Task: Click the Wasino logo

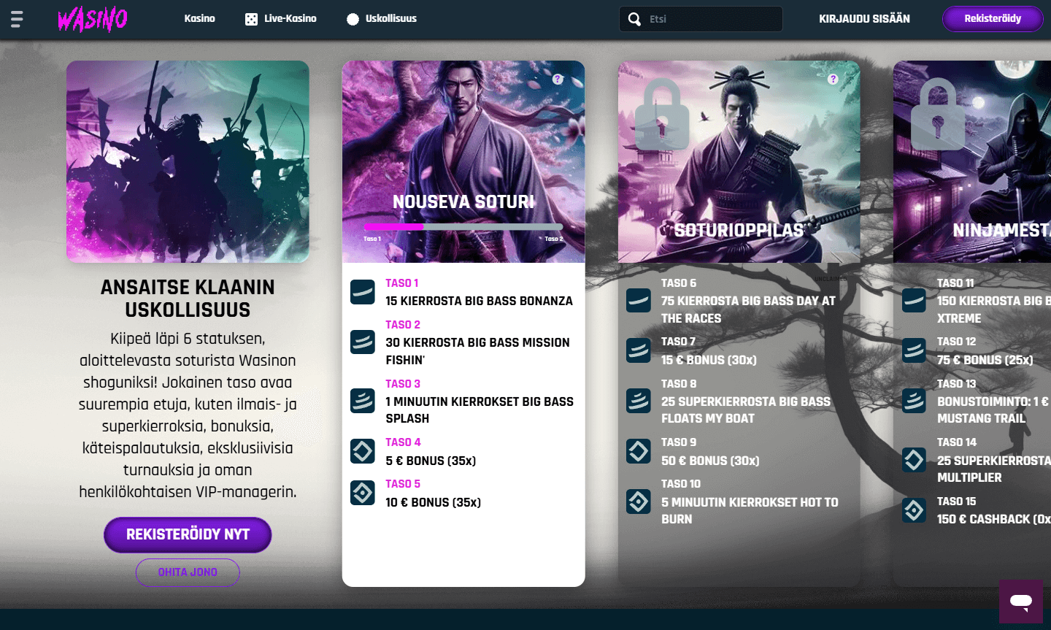Action: (x=93, y=19)
